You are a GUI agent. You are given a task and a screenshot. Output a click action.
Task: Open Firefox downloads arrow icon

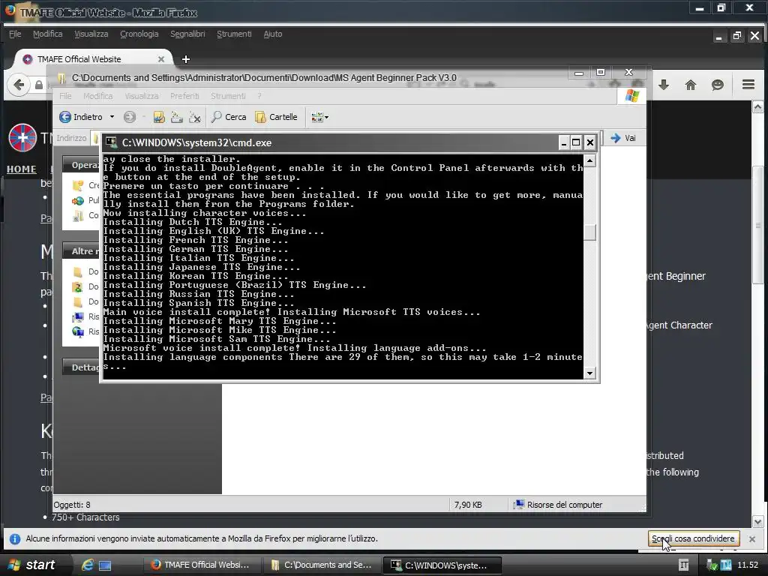point(664,85)
